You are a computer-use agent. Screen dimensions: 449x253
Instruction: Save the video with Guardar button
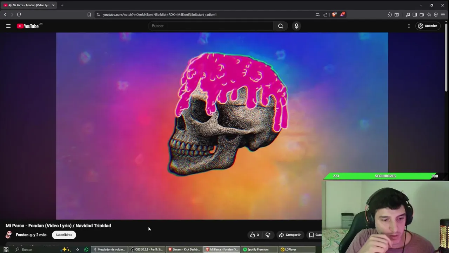(315, 235)
